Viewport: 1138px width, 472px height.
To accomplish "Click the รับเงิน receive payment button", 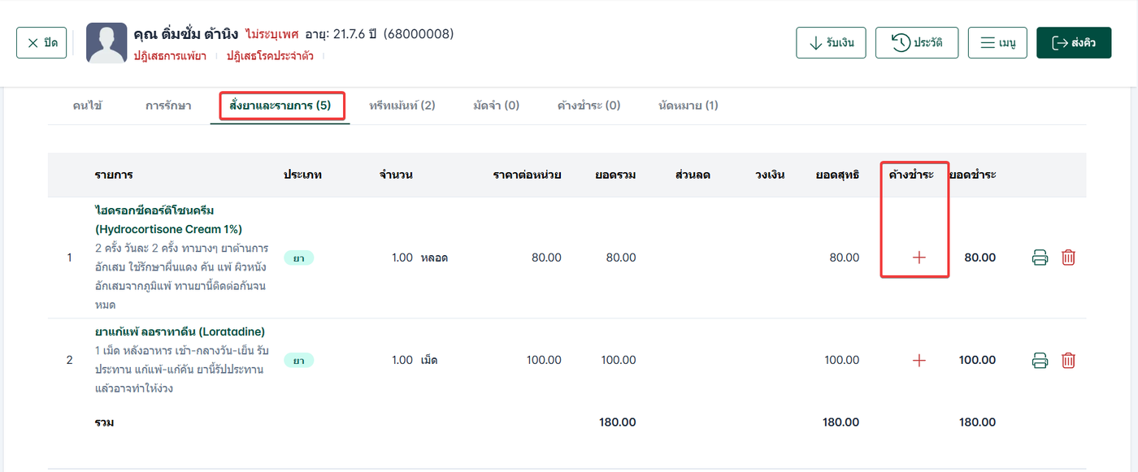I will point(831,43).
